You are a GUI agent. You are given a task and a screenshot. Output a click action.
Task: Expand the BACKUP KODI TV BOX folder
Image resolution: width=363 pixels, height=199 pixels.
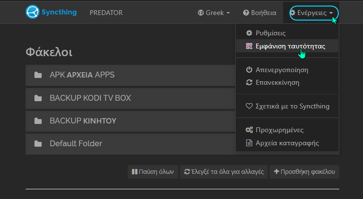(130, 98)
